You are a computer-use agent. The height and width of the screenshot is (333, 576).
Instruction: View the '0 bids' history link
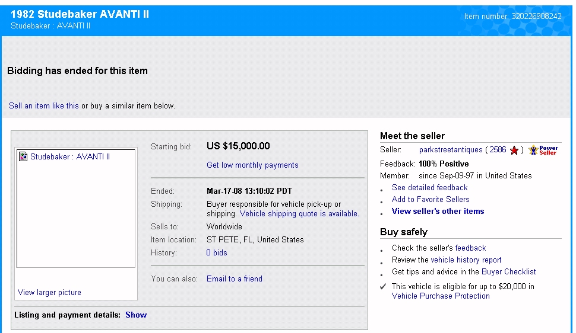pyautogui.click(x=217, y=253)
